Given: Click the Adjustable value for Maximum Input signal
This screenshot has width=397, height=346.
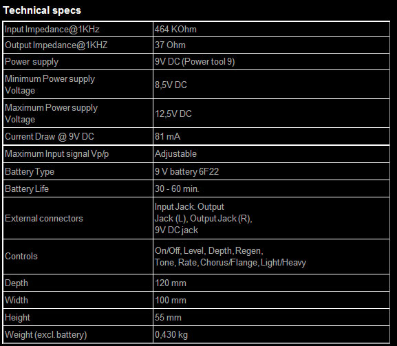Looking at the screenshot, I should 175,154.
